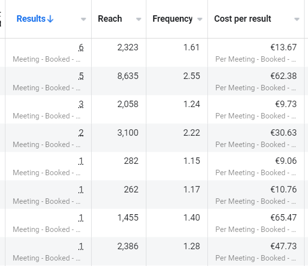
Task: Sort by the Frequency column header
Action: pyautogui.click(x=172, y=19)
